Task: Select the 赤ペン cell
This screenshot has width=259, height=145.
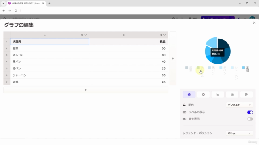Action: point(49,68)
